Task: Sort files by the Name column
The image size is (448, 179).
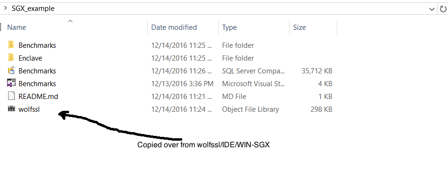Action: click(17, 27)
